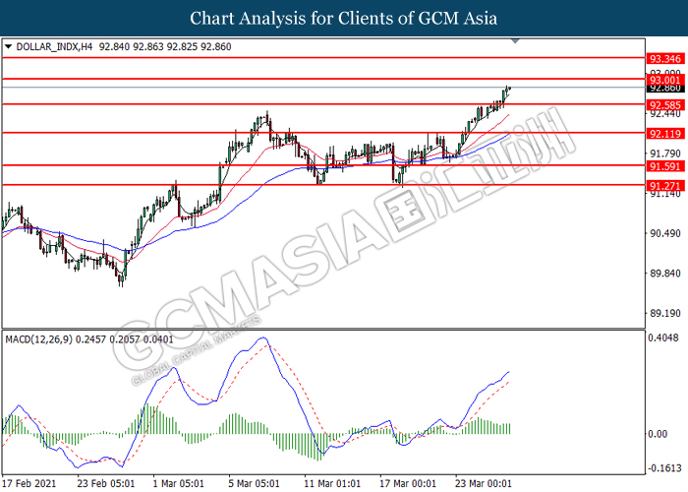Select the 23 Mar 00:01 time label
This screenshot has width=688, height=492.
(x=484, y=483)
